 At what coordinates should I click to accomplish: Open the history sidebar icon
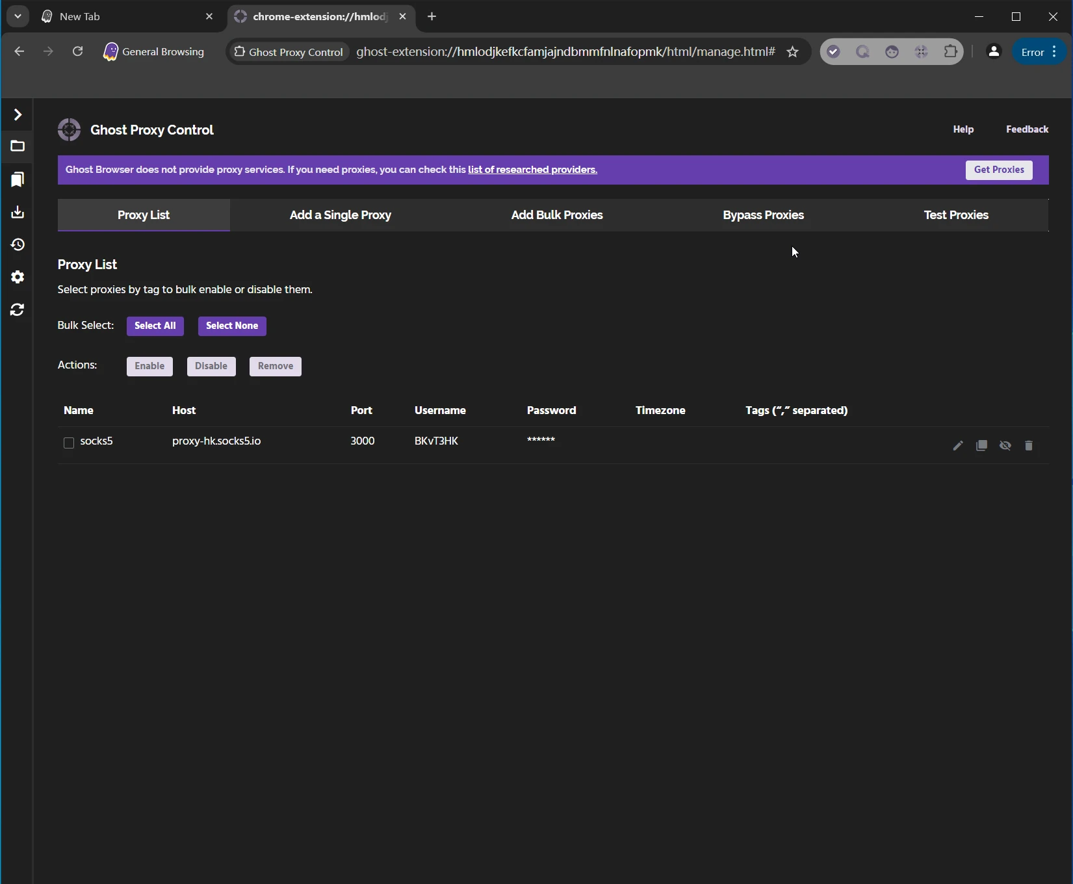18,244
